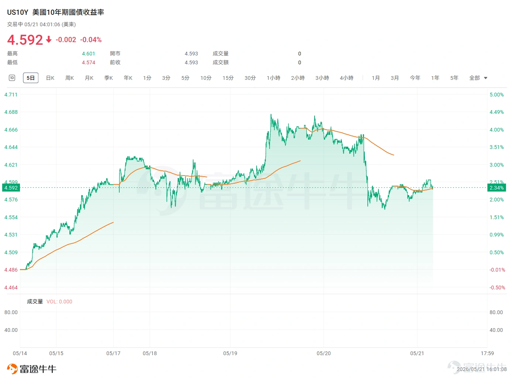This screenshot has height=381, width=514.
Task: Select the 30分 interval
Action: point(250,78)
